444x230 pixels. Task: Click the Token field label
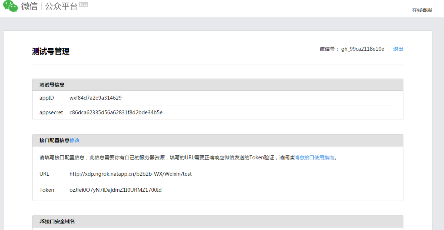point(47,190)
